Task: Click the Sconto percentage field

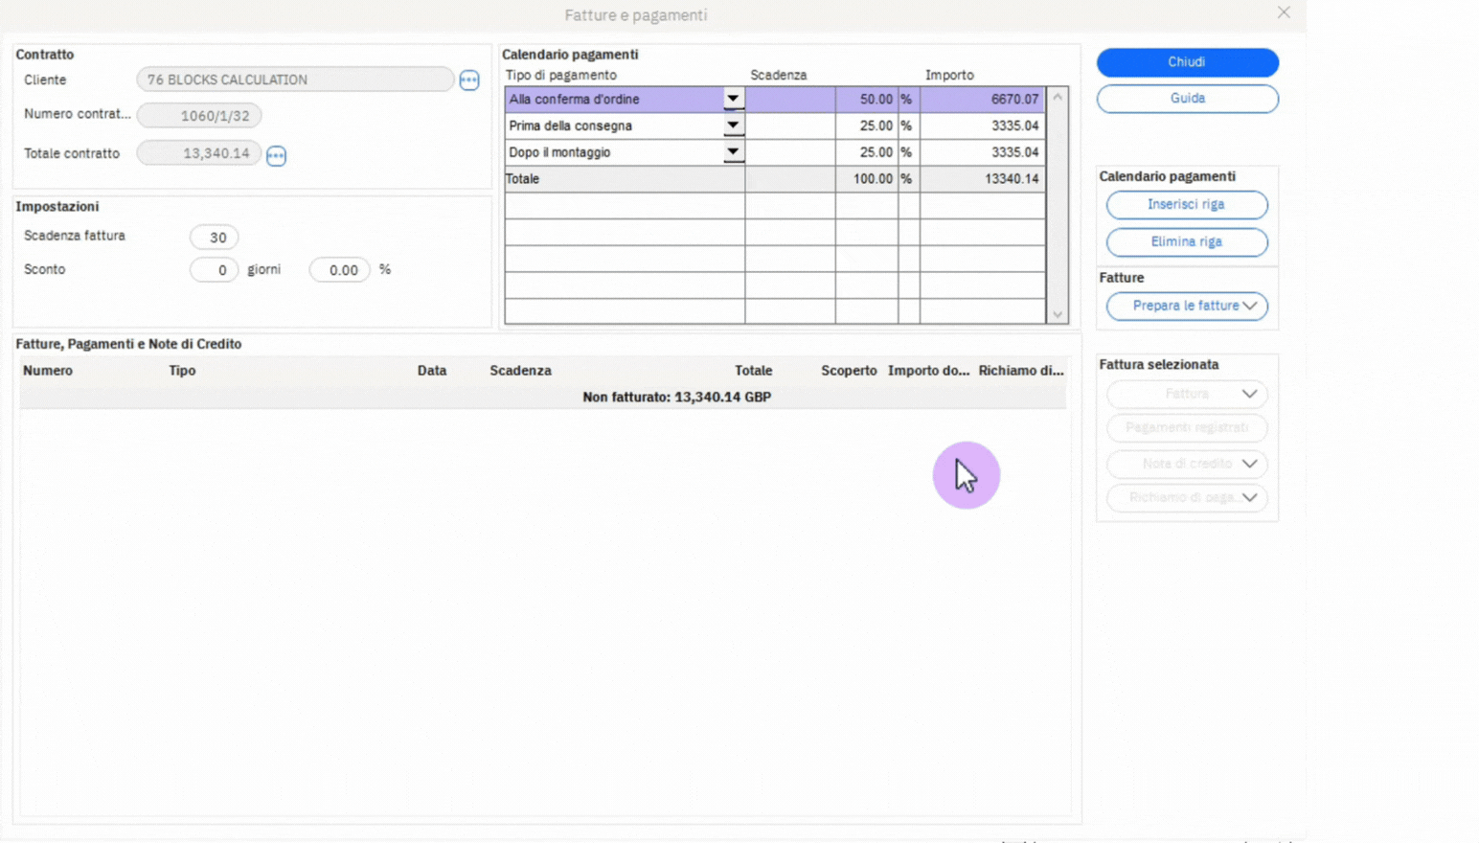Action: [x=339, y=270]
